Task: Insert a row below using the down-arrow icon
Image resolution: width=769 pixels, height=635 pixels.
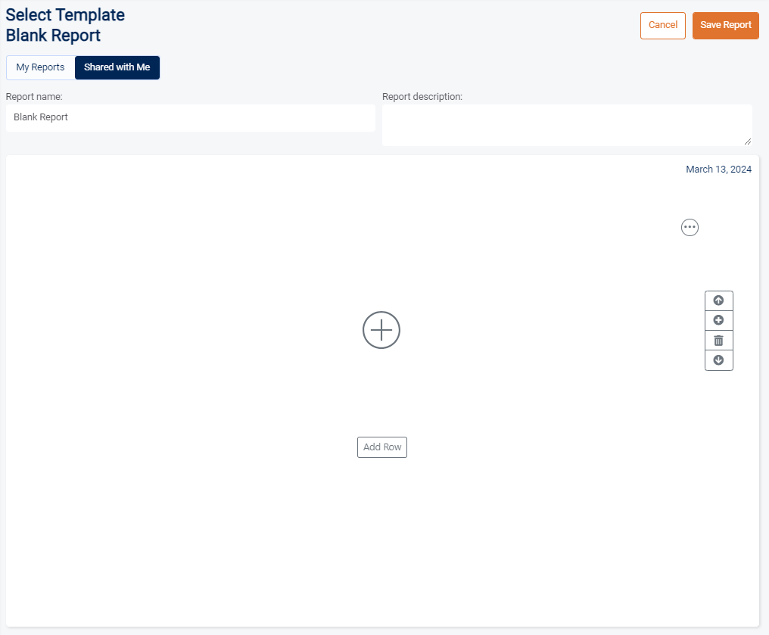Action: click(718, 360)
